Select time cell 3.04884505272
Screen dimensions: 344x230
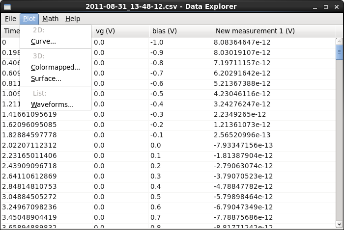click(x=47, y=197)
